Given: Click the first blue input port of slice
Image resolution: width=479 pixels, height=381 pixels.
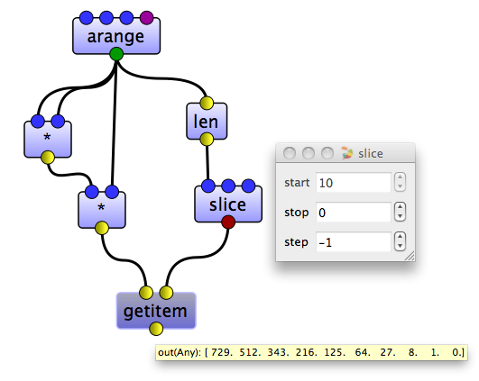Looking at the screenshot, I should 208,186.
